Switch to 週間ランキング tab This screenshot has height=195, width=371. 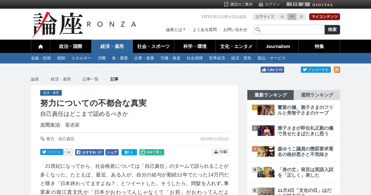click(317, 95)
